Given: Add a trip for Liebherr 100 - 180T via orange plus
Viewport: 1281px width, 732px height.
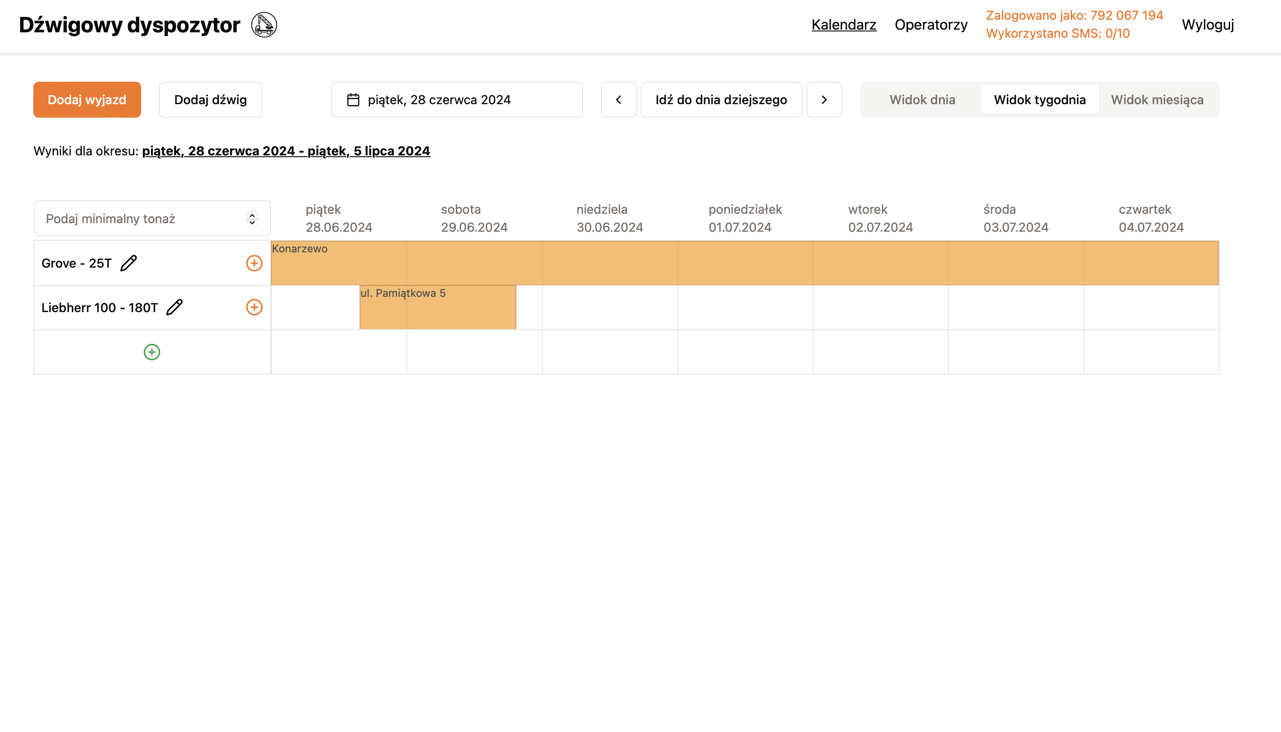Looking at the screenshot, I should click(254, 307).
